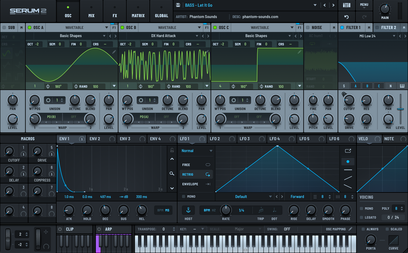This screenshot has height=253, width=408.
Task: Open OSC A unison settings gear
Action: tap(48, 100)
